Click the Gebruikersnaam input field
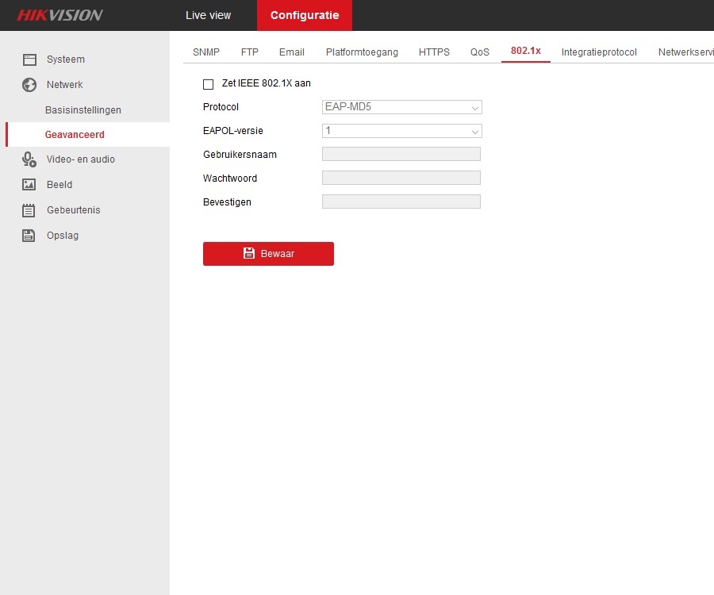This screenshot has height=595, width=714. pyautogui.click(x=401, y=154)
